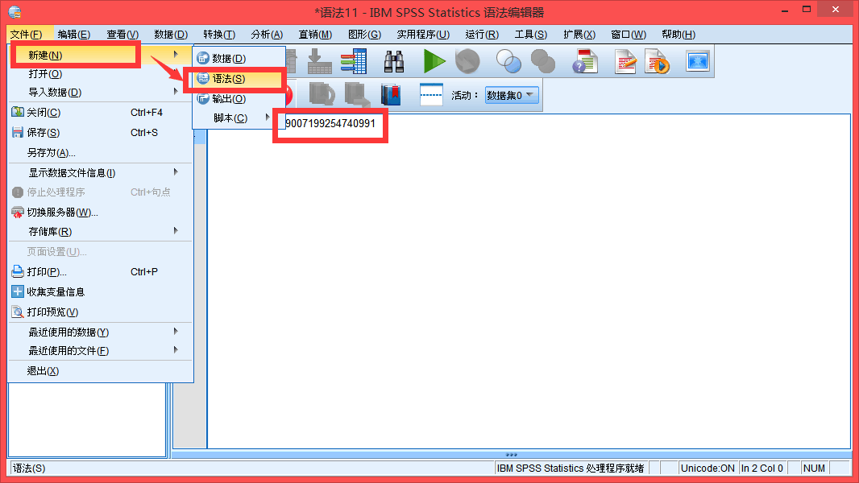Click the document with pencil icon
The height and width of the screenshot is (483, 859).
coord(625,61)
